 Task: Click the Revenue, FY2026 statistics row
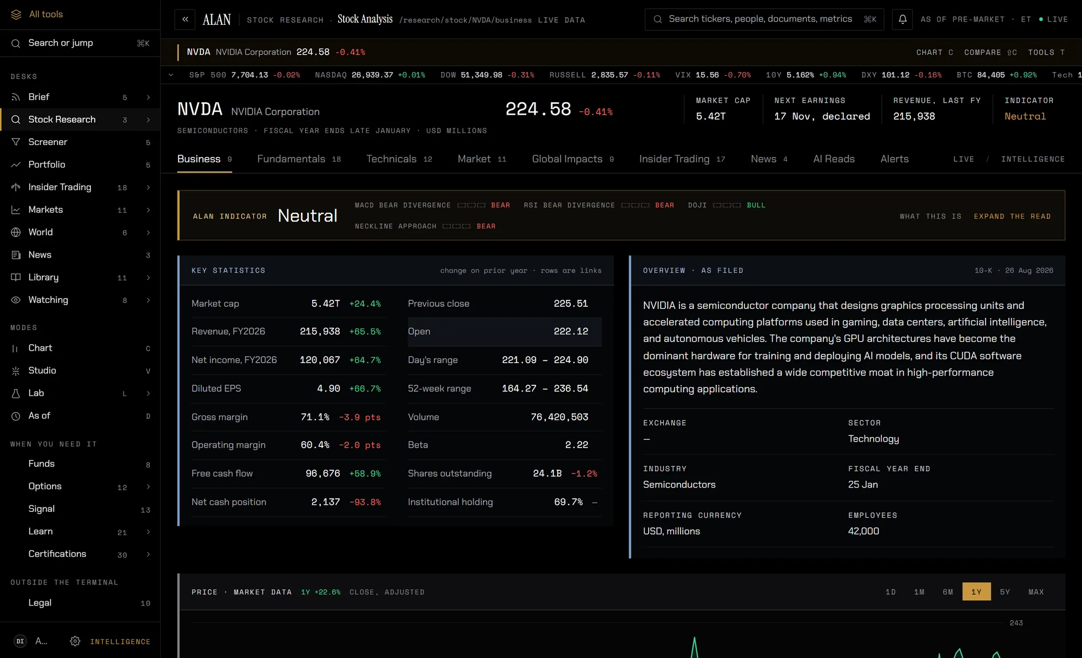click(x=288, y=331)
